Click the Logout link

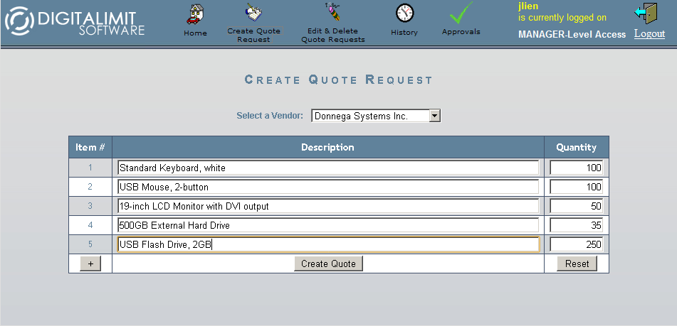point(649,33)
